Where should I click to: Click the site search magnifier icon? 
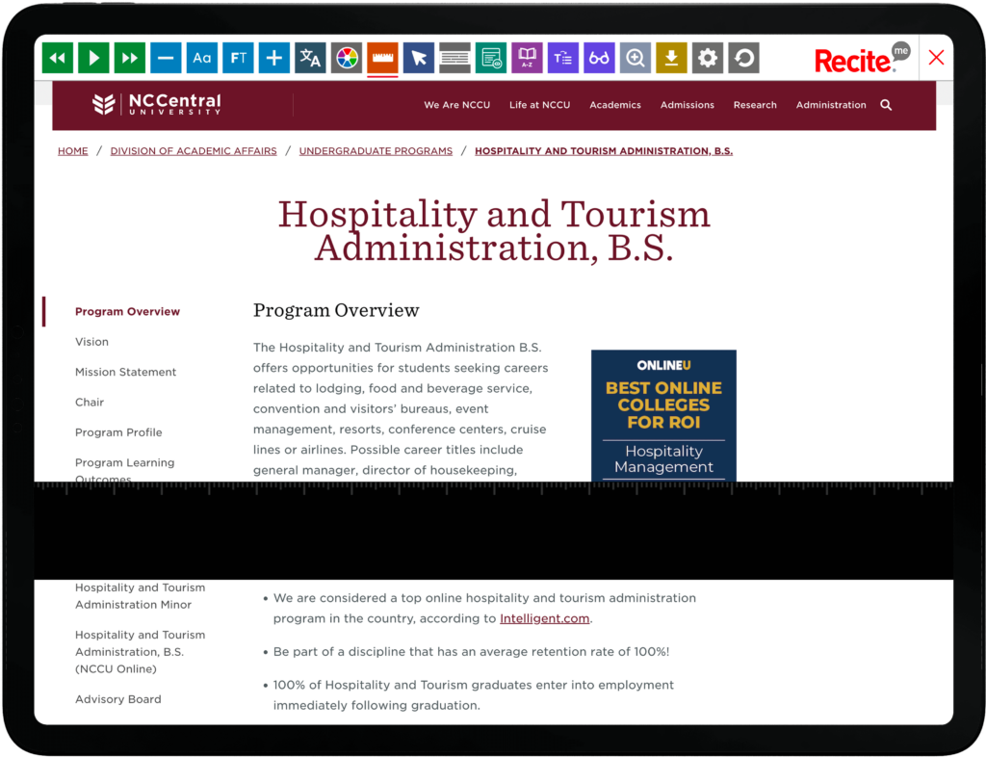pos(886,105)
